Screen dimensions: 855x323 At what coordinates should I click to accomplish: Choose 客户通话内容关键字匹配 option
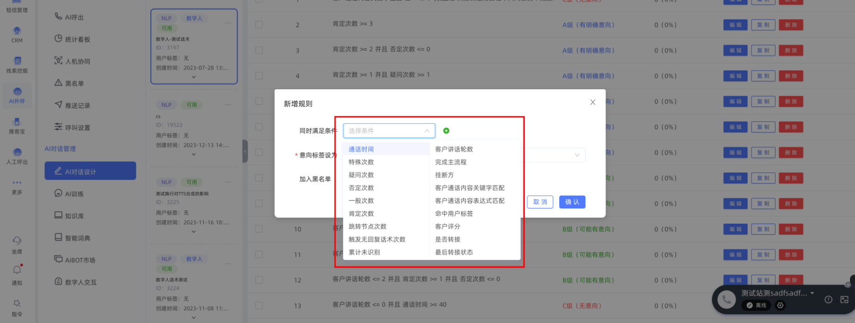coord(470,188)
